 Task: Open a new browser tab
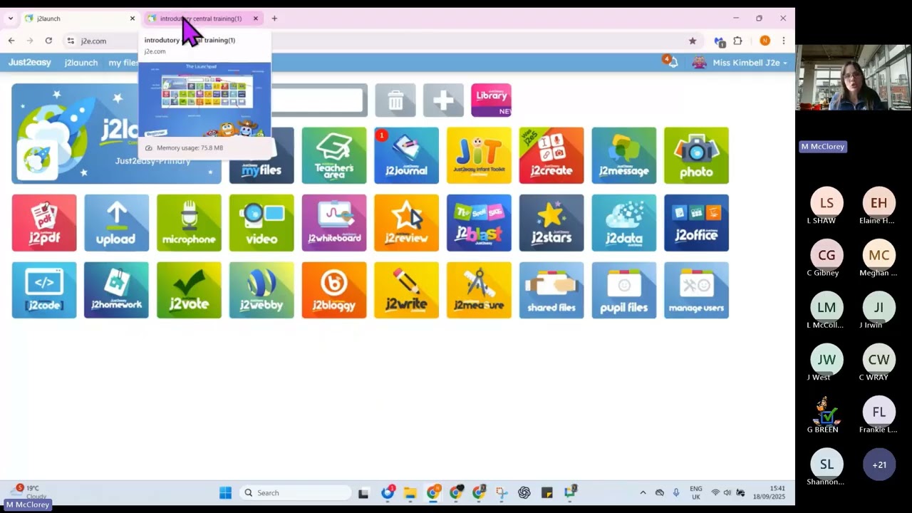pyautogui.click(x=274, y=19)
